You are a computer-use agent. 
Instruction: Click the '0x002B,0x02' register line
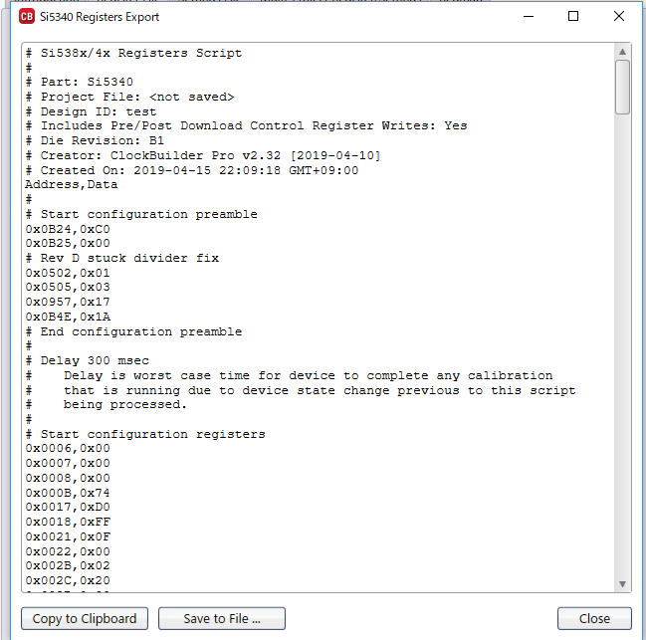click(x=68, y=565)
